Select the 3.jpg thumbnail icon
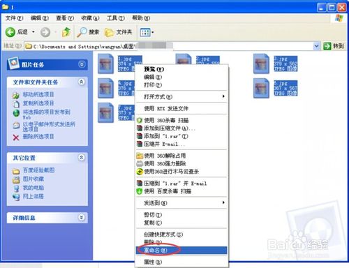 point(261,64)
